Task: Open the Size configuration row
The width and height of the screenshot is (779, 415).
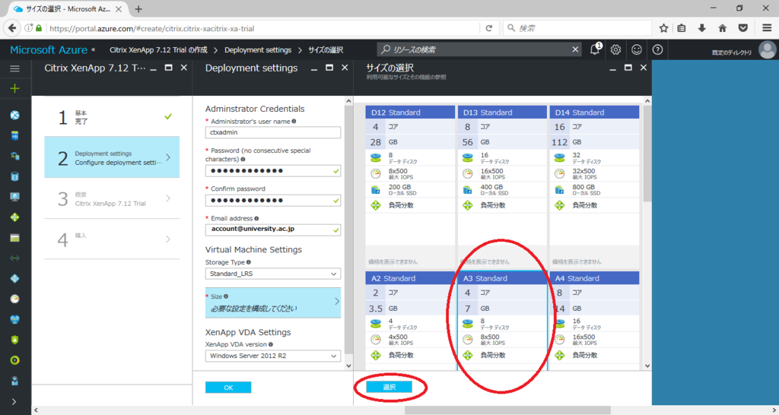Action: click(x=273, y=303)
